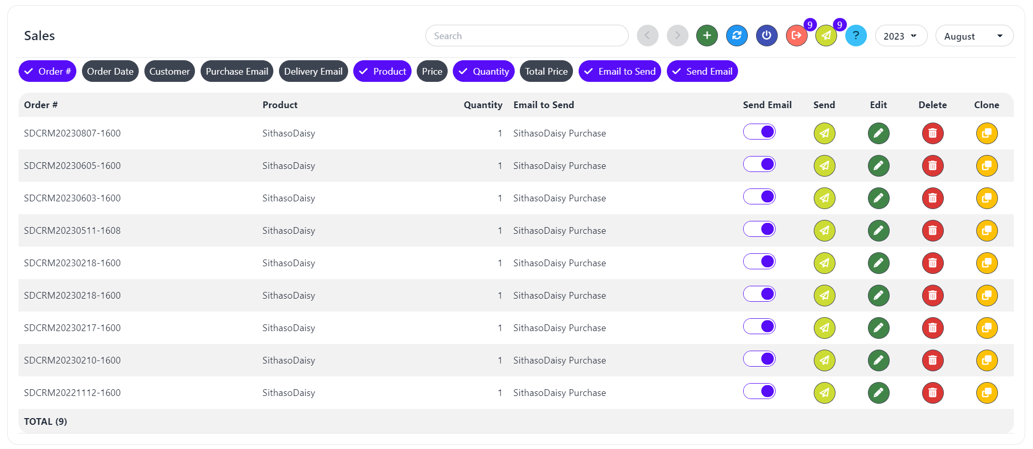Viewport: 1033px width, 449px height.
Task: Clone order SDCRM20230807-1600
Action: point(987,133)
